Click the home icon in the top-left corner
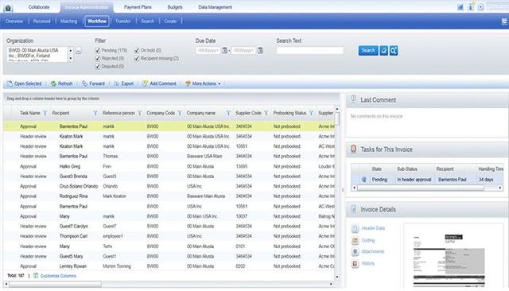This screenshot has height=291, width=509. coord(8,8)
